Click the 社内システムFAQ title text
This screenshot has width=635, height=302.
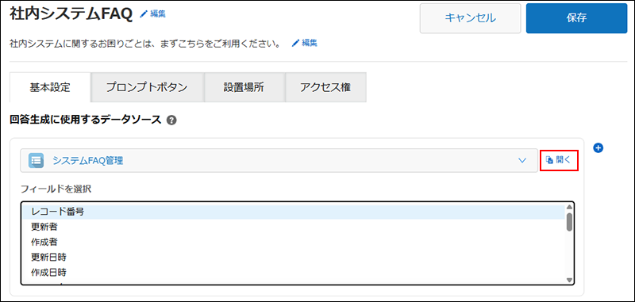pyautogui.click(x=71, y=13)
